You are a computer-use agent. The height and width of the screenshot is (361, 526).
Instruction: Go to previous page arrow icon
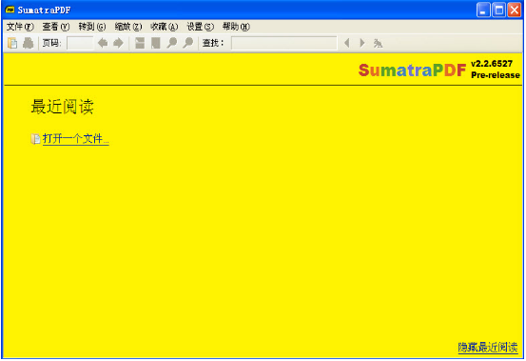pos(103,43)
